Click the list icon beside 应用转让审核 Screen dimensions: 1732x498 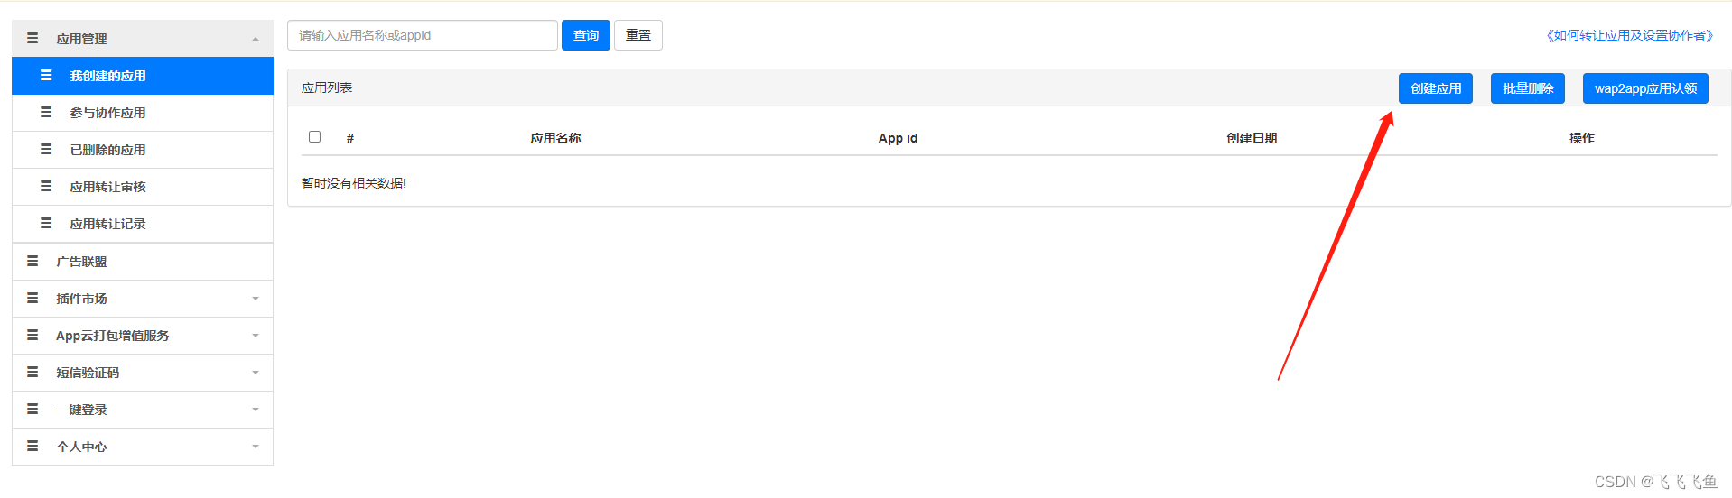[x=46, y=187]
